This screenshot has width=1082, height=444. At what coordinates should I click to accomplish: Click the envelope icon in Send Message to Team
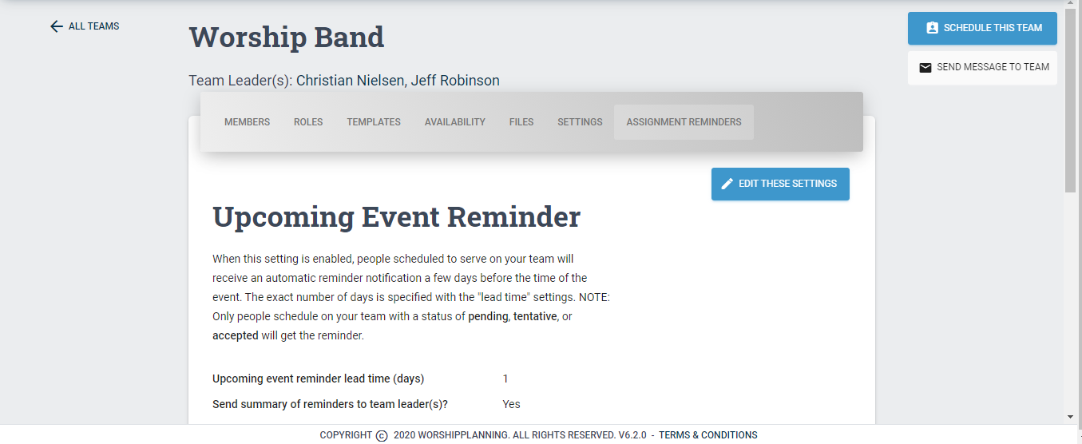(x=925, y=68)
